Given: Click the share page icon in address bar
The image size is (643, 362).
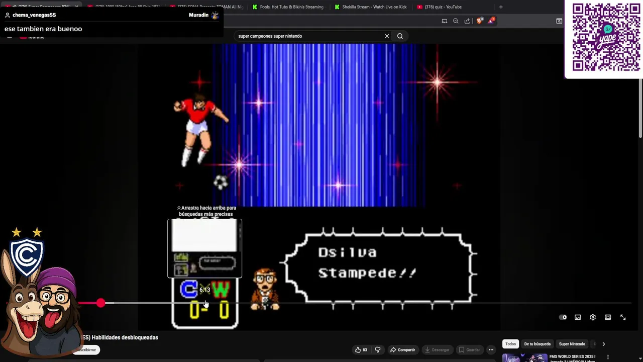Looking at the screenshot, I should 467,21.
